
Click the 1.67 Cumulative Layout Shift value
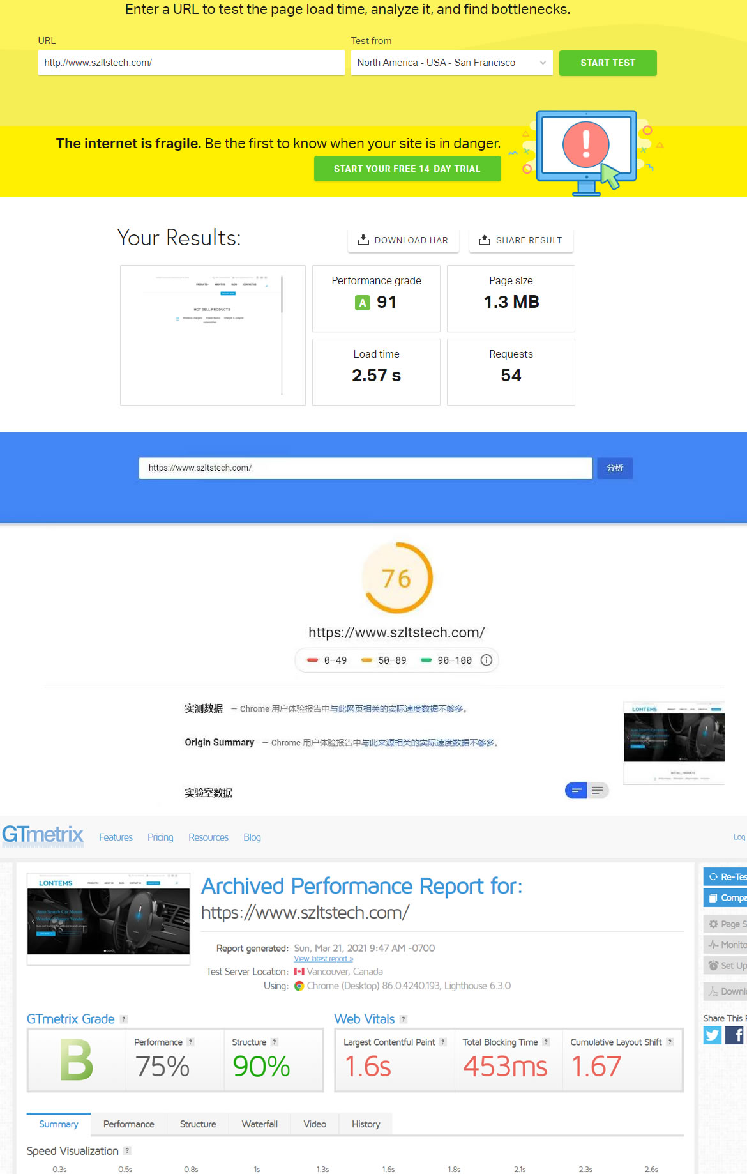pyautogui.click(x=596, y=1067)
